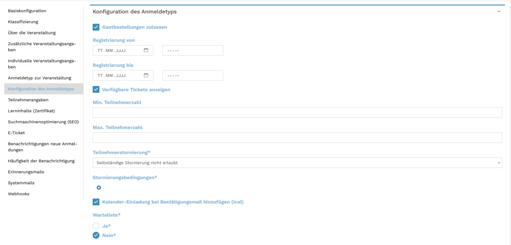Collapse the Konfiguration des Anmeldetyps panel

click(499, 12)
